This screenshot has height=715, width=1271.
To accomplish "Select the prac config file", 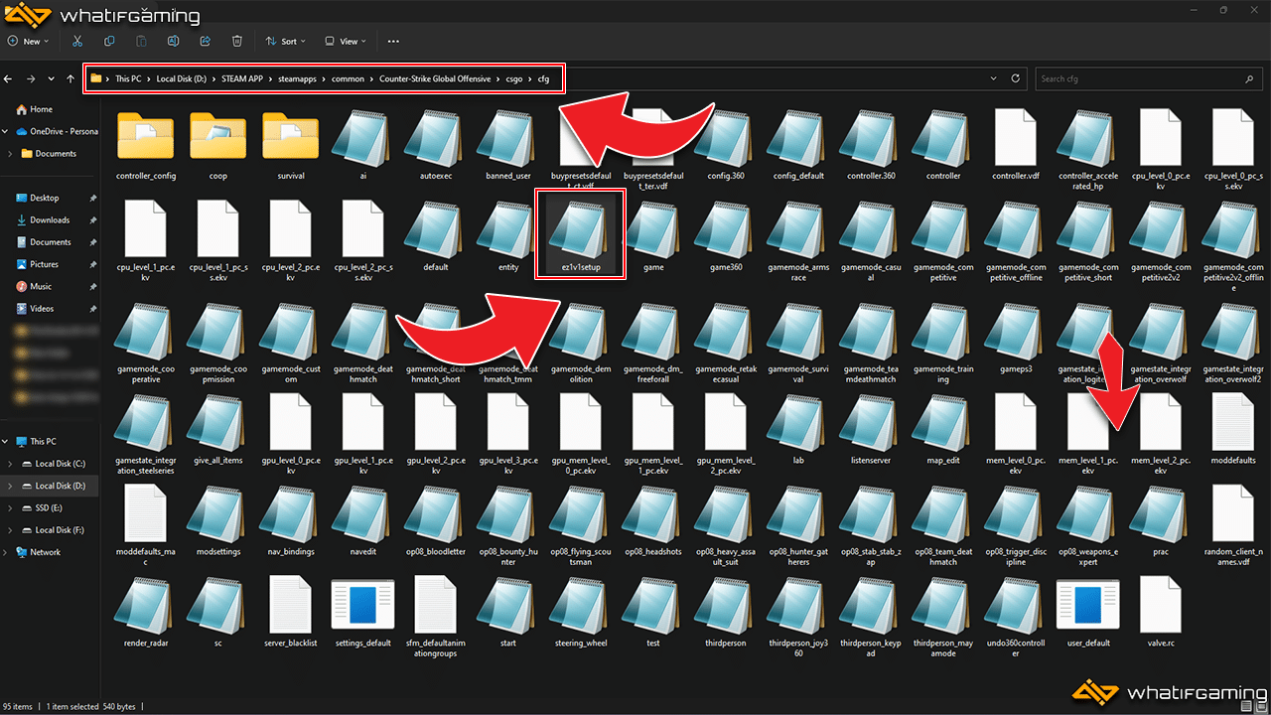I will coord(1161,521).
